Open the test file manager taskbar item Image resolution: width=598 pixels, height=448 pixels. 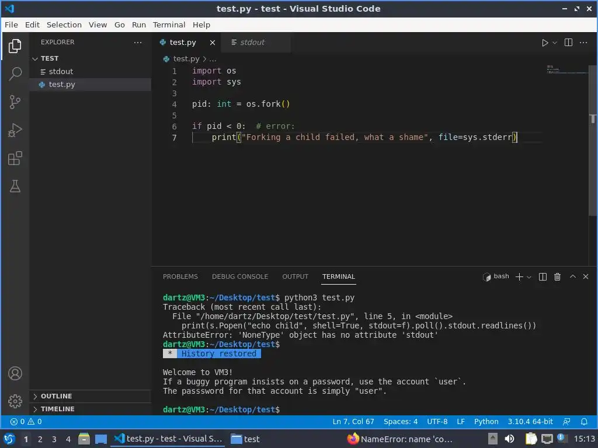click(246, 439)
